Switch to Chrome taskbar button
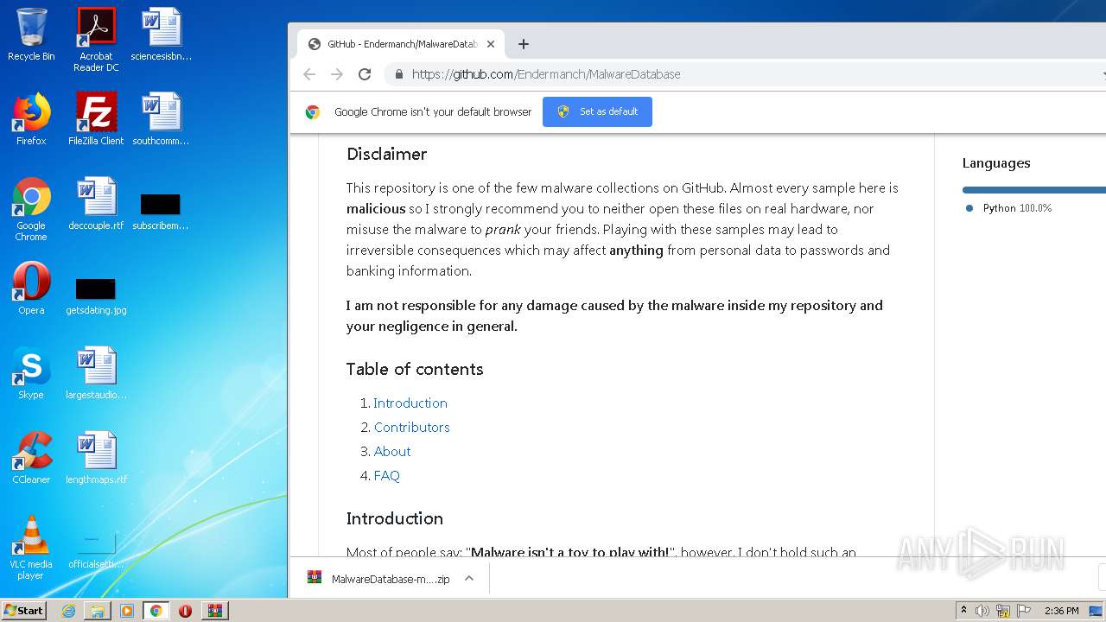Viewport: 1106px width, 622px height. pyautogui.click(x=156, y=611)
